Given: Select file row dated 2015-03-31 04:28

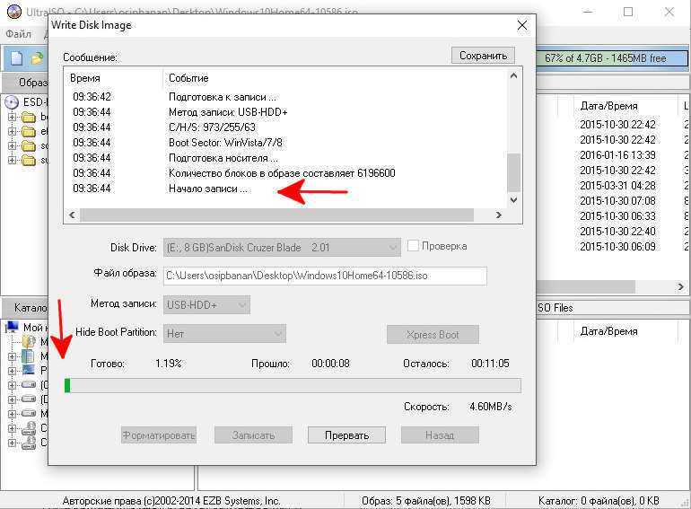Looking at the screenshot, I should pos(617,186).
